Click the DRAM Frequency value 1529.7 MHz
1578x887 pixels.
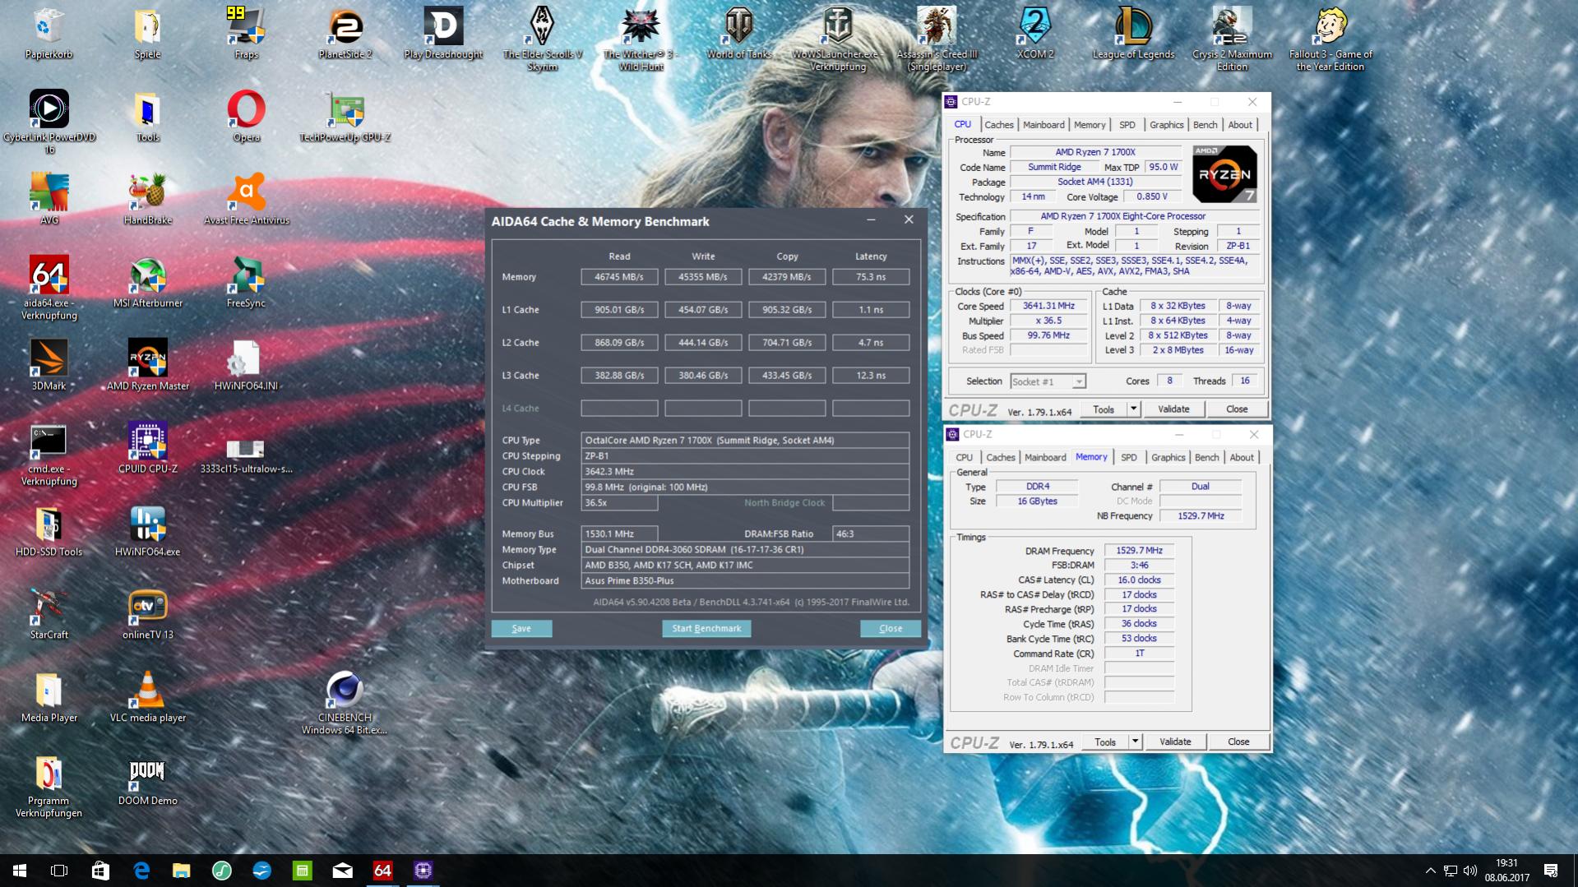[1139, 551]
